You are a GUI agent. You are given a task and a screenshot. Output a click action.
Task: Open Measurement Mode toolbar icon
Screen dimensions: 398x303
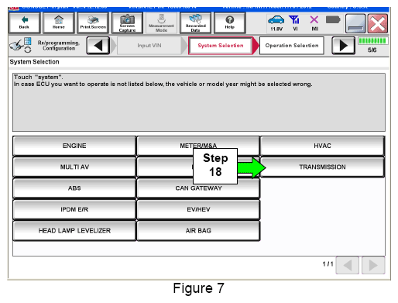(161, 22)
